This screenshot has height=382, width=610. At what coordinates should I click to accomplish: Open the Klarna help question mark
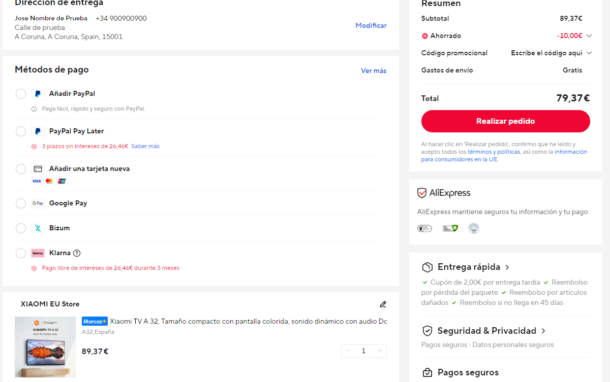pyautogui.click(x=77, y=253)
